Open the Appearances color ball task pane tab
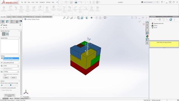The image size is (179, 101). pos(147,36)
